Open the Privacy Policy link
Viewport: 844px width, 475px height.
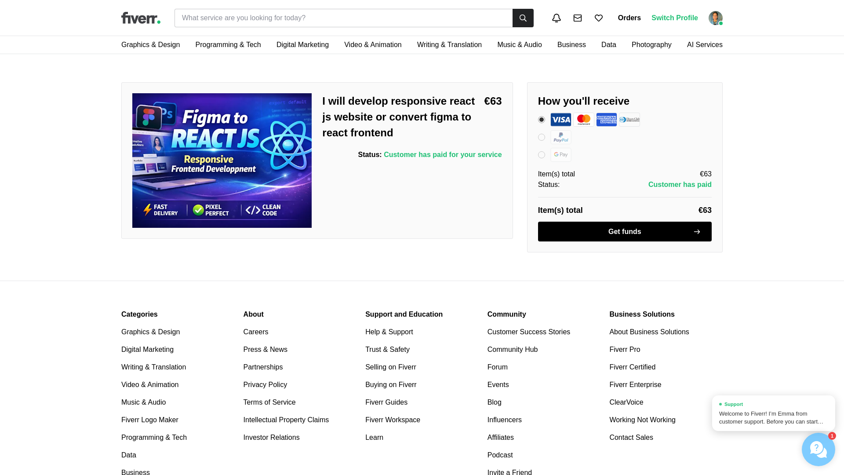tap(265, 385)
